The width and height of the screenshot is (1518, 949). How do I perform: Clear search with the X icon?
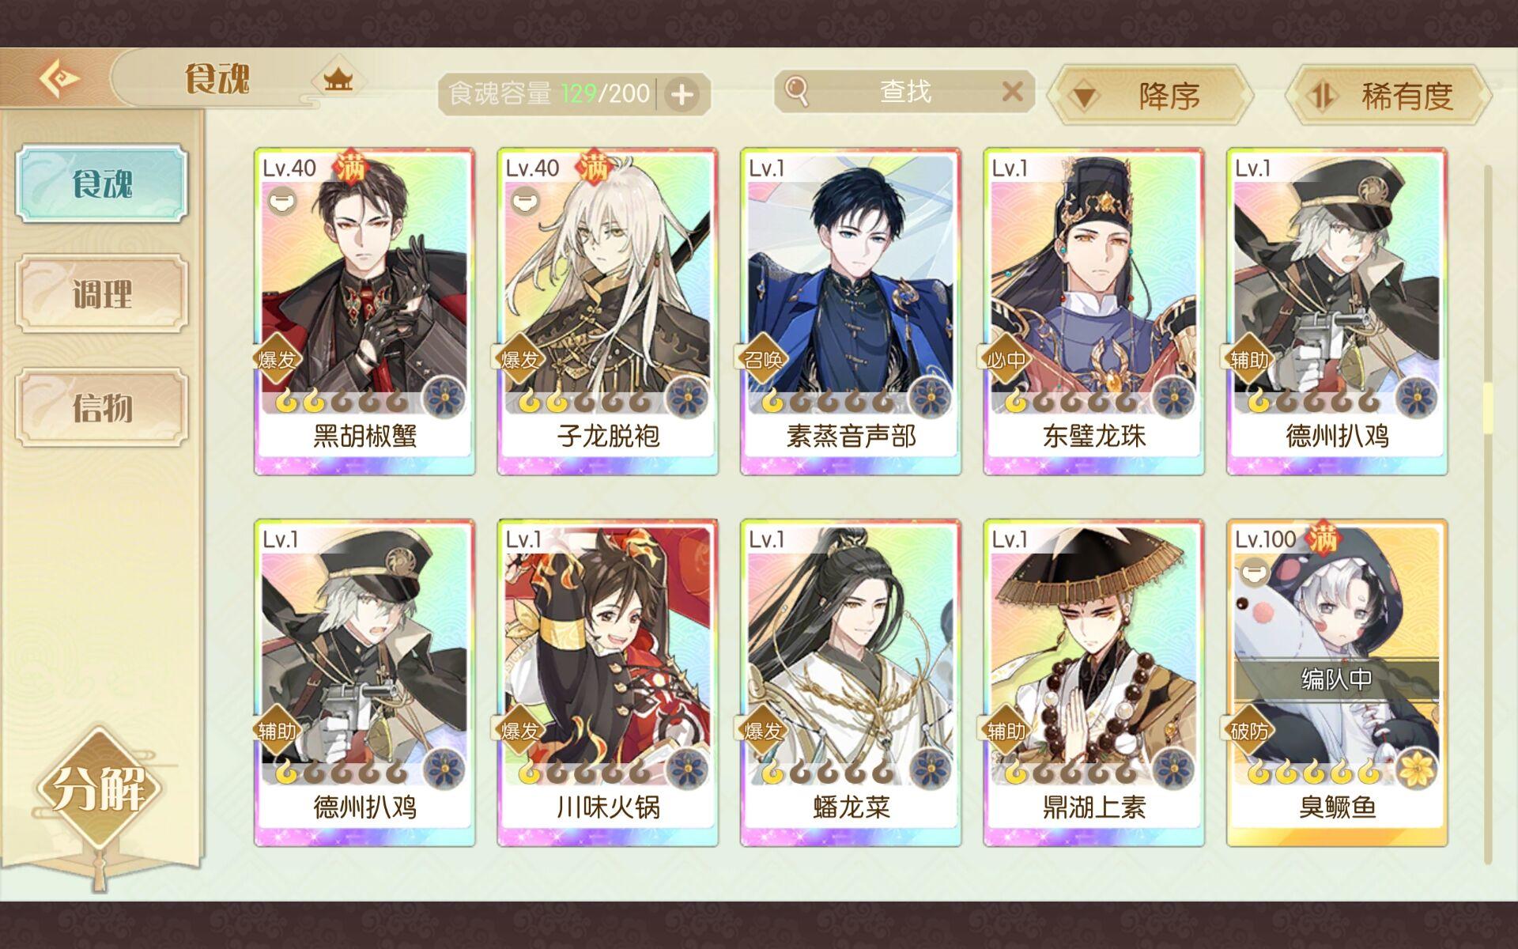1012,92
